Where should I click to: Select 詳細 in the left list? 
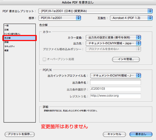coord(6,42)
